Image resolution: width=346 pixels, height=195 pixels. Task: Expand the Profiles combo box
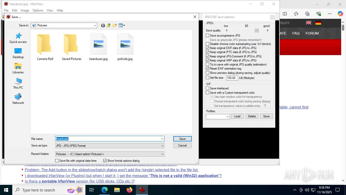(x=218, y=116)
